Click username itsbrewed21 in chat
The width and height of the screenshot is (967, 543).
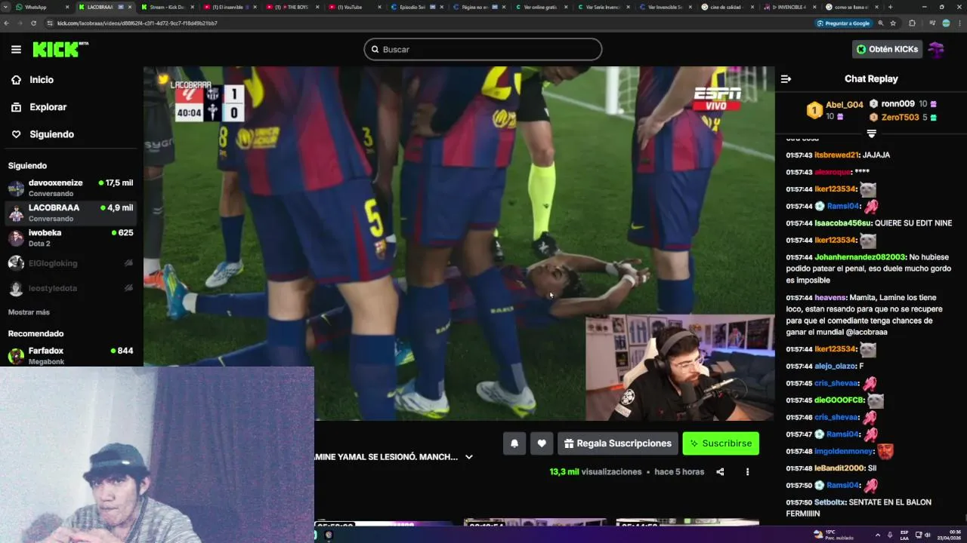836,155
